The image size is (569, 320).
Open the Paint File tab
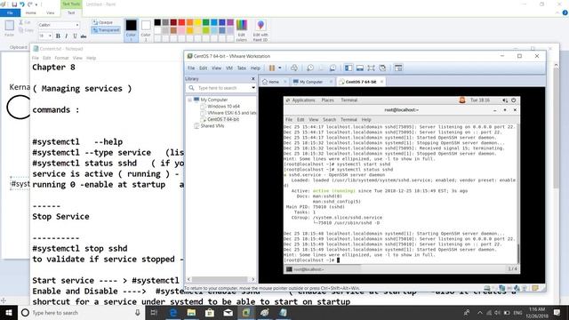coord(10,12)
